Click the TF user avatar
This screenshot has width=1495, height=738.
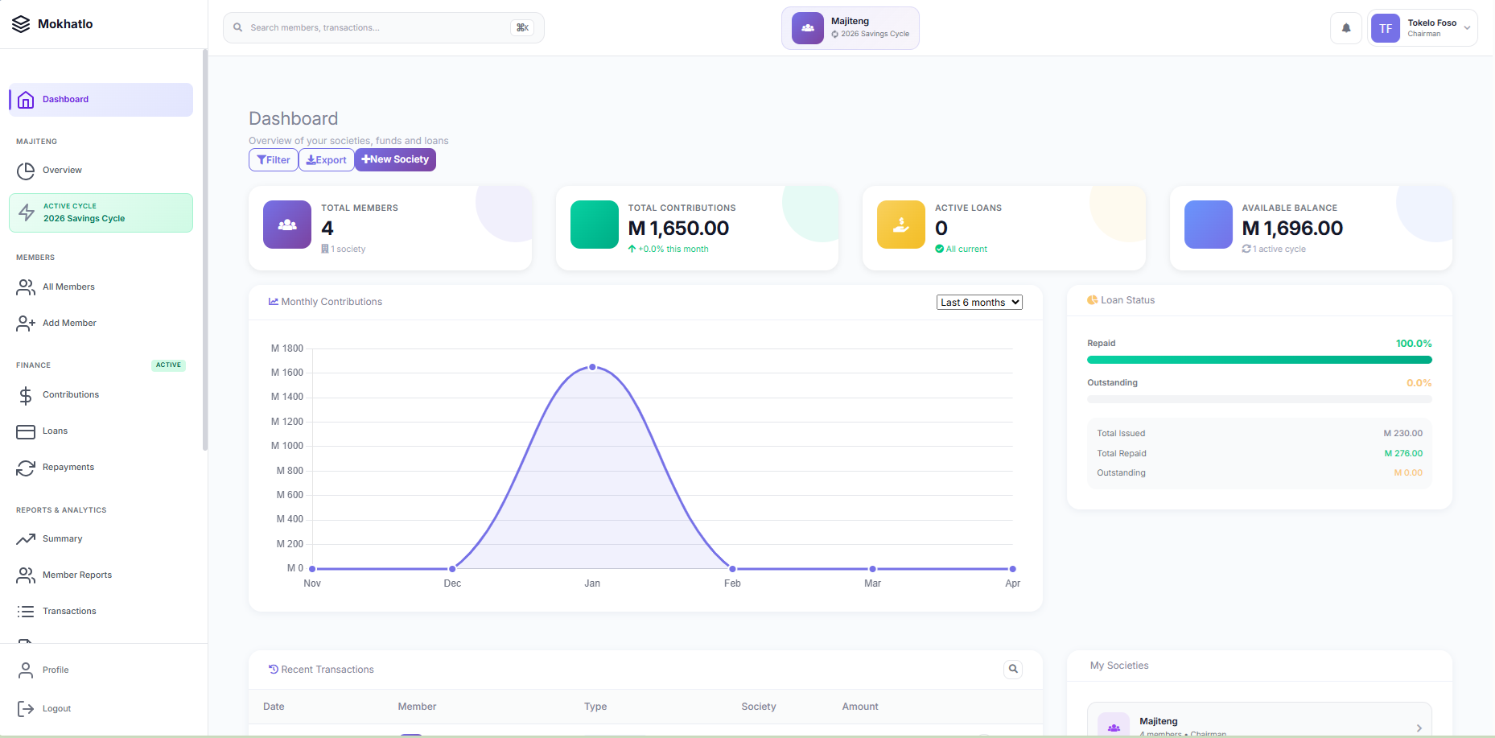coord(1385,28)
